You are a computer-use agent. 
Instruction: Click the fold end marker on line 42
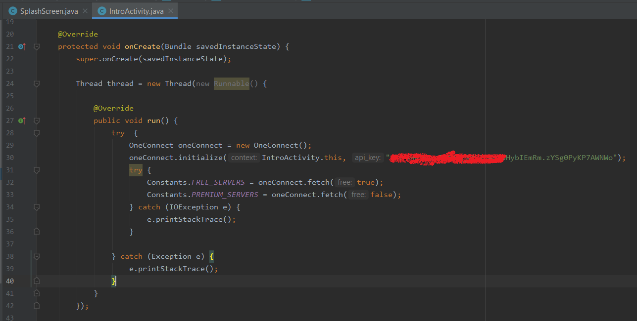(37, 306)
